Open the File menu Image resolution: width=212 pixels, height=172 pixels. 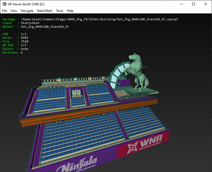point(4,11)
